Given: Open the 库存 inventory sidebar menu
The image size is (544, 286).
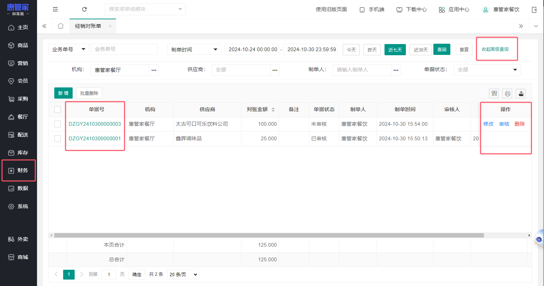Looking at the screenshot, I should [x=18, y=153].
